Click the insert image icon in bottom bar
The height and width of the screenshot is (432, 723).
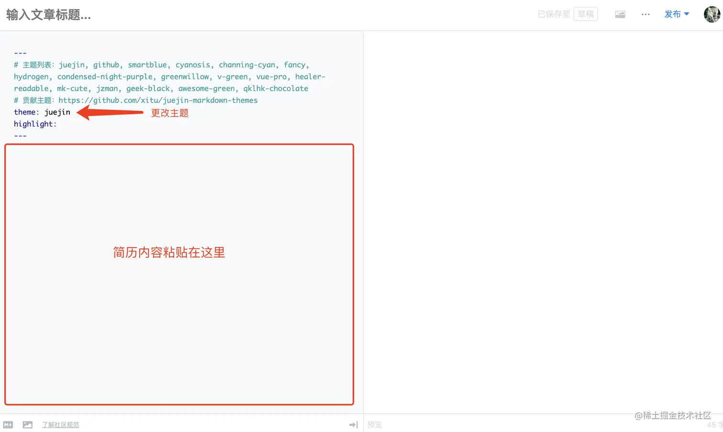point(28,424)
